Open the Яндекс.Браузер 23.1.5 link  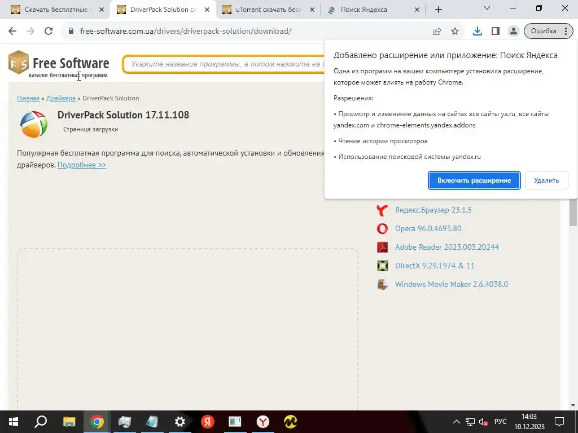[433, 210]
